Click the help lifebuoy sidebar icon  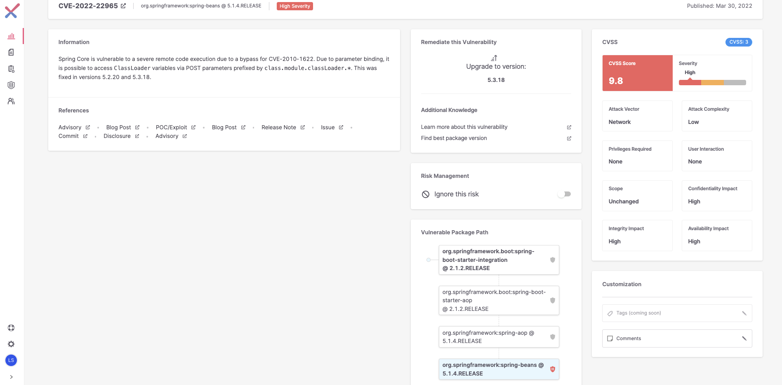(x=11, y=328)
